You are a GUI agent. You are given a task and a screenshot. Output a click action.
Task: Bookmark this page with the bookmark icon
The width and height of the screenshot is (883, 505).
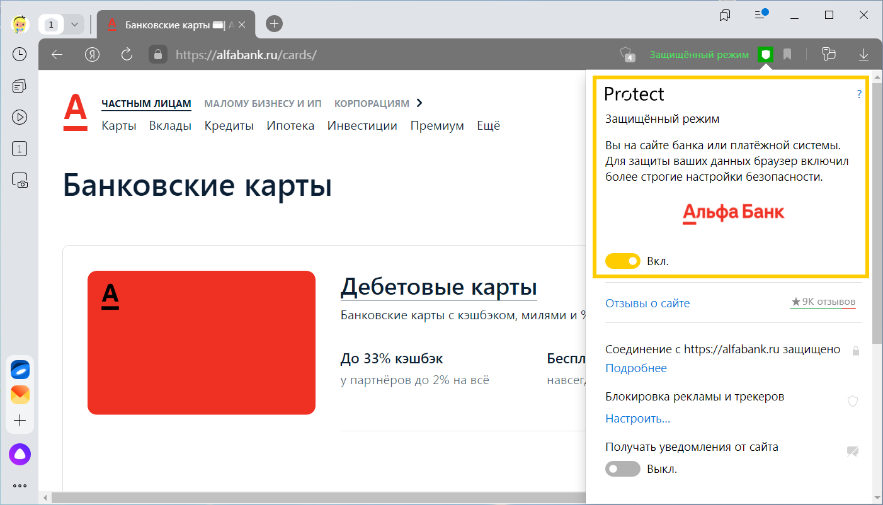click(787, 55)
